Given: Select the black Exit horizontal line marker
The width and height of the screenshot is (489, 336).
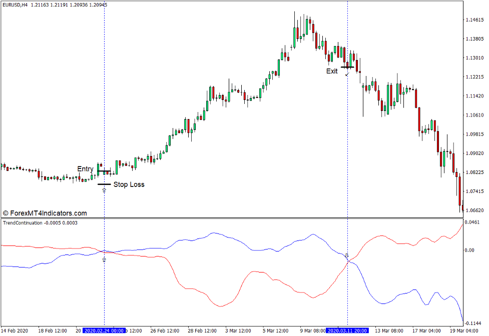Looking at the screenshot, I should click(x=347, y=67).
